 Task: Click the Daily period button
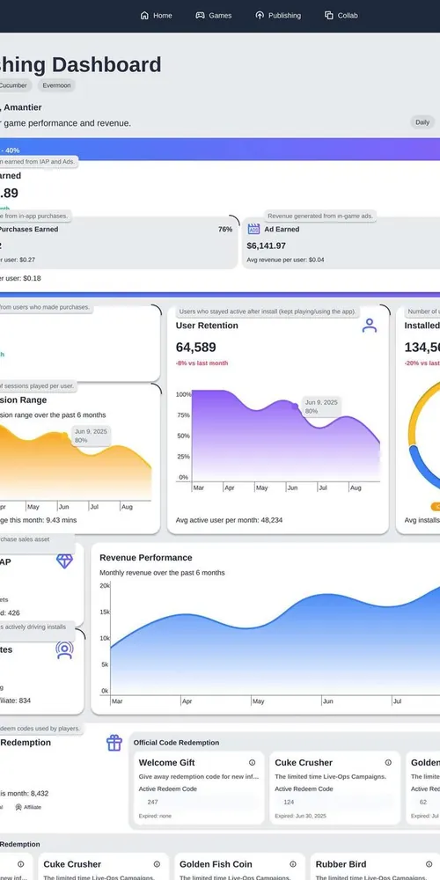pos(422,121)
